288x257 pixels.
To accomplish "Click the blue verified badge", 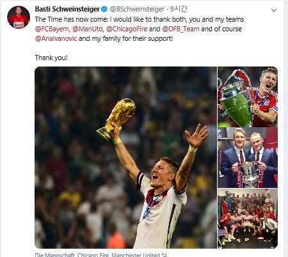I will [104, 9].
